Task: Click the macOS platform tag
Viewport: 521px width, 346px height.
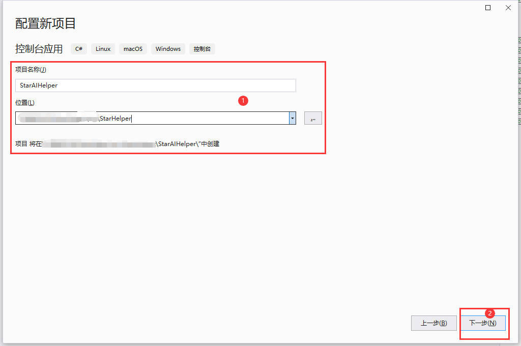Action: pos(133,49)
